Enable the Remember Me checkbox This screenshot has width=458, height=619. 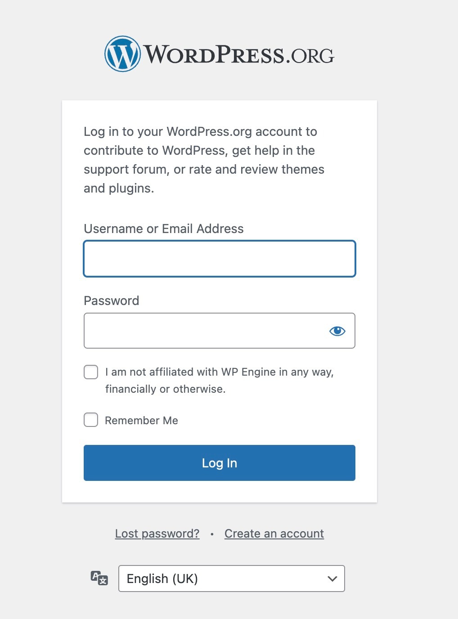(91, 420)
